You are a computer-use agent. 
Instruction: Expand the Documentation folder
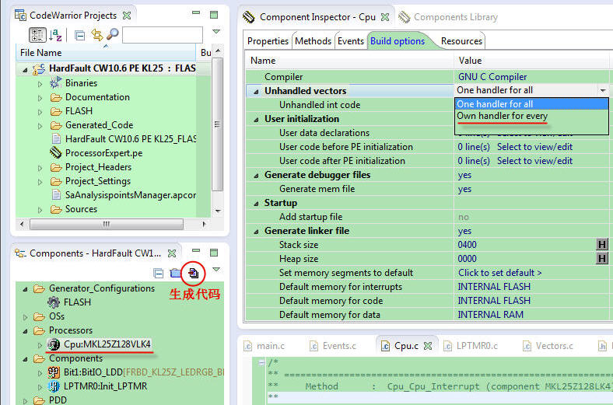[x=40, y=98]
